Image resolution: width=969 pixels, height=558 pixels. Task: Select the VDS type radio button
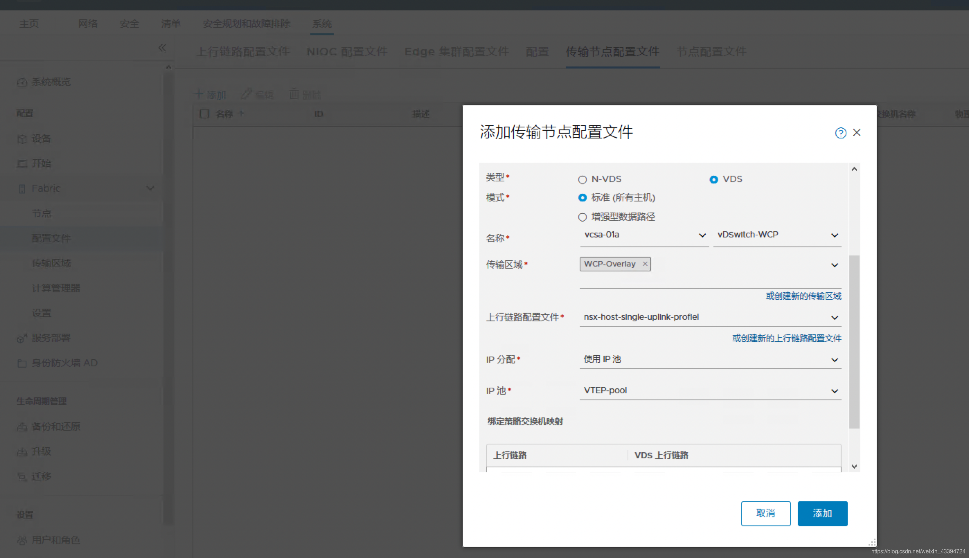pos(713,180)
